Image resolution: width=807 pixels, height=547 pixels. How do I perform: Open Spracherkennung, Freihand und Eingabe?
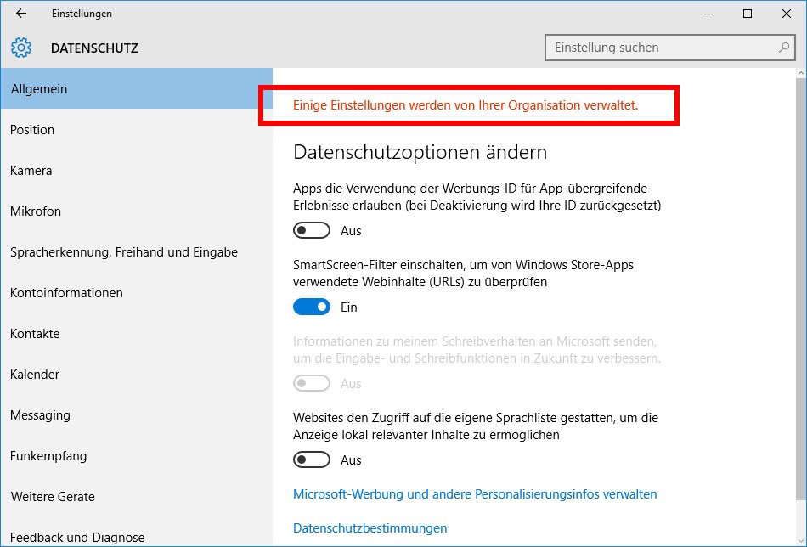pos(124,252)
